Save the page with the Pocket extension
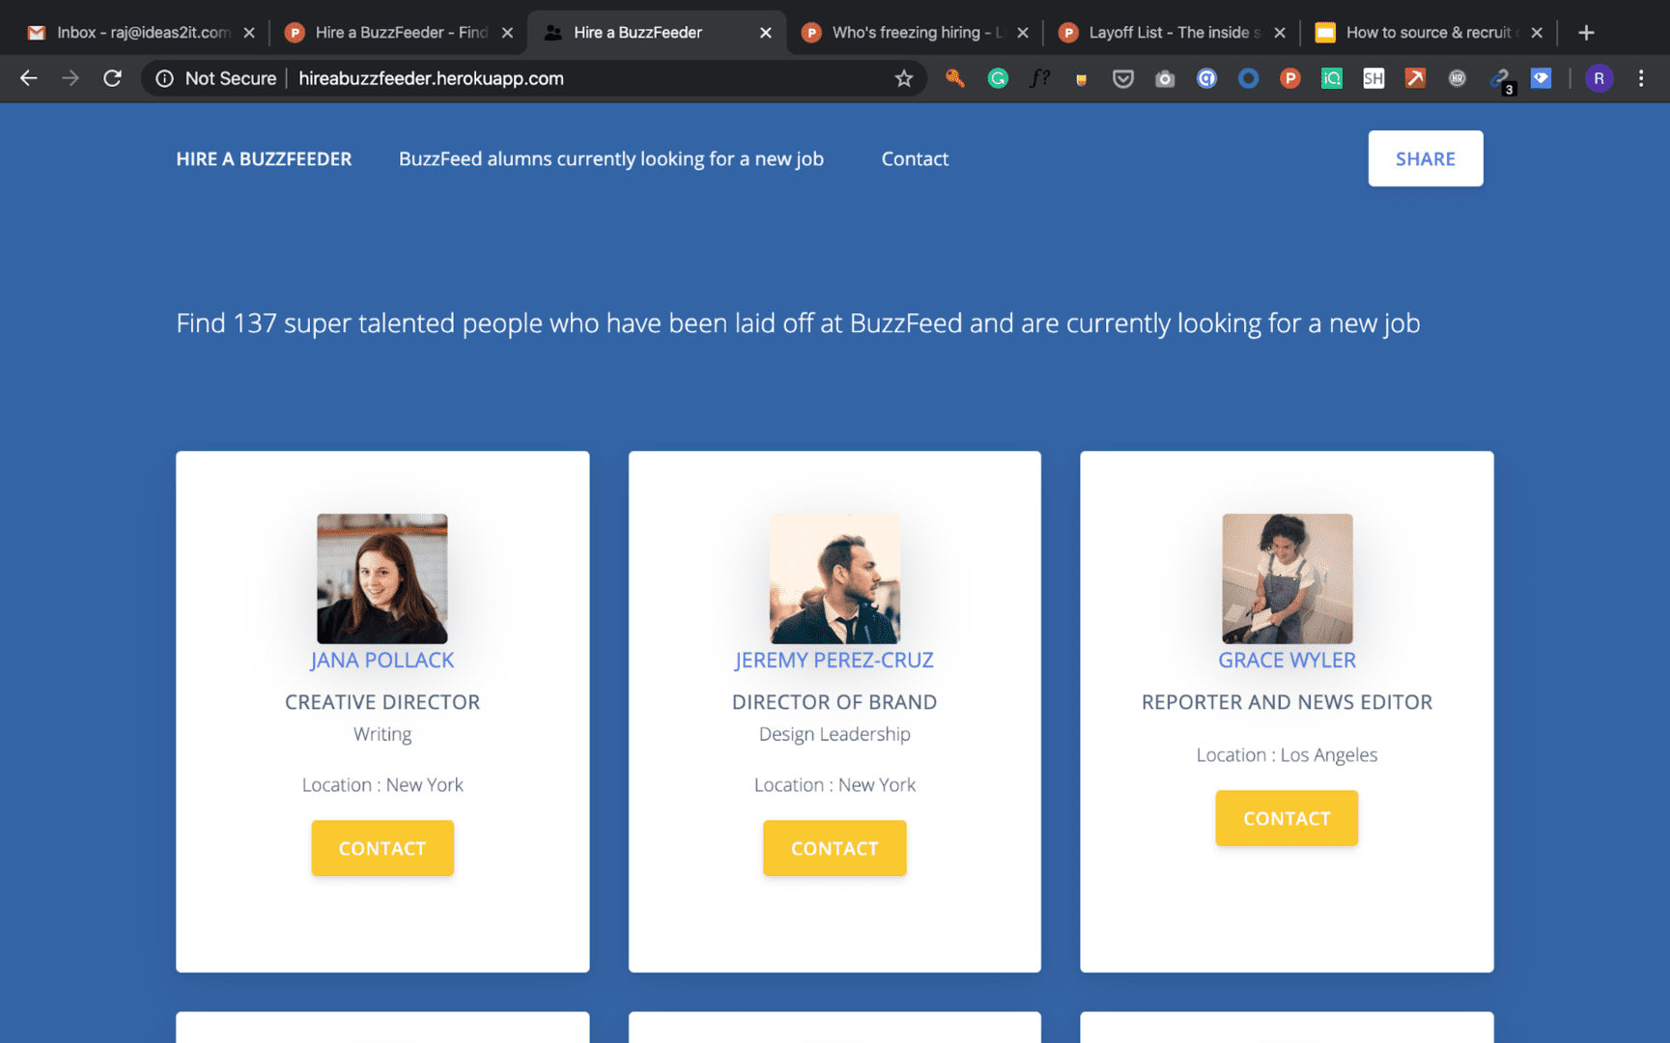Viewport: 1670px width, 1043px height. pyautogui.click(x=1122, y=78)
